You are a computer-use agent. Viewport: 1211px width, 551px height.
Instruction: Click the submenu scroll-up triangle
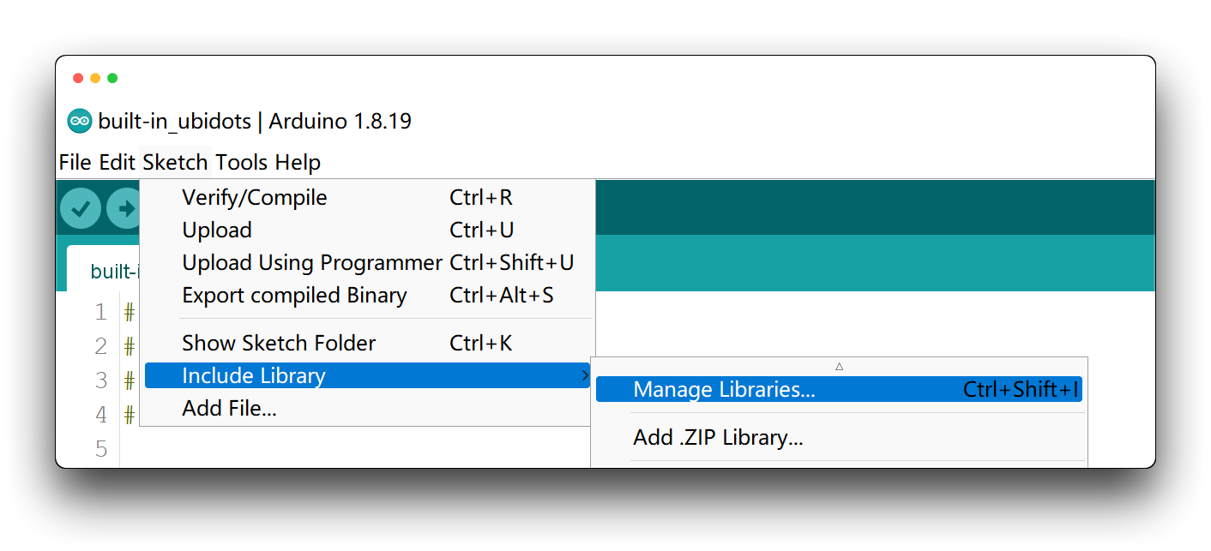point(839,366)
